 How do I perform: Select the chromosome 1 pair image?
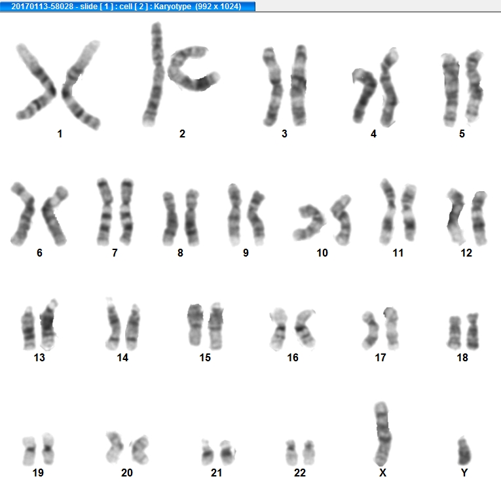(58, 85)
